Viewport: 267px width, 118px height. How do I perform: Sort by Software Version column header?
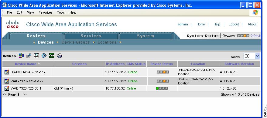[239, 64]
